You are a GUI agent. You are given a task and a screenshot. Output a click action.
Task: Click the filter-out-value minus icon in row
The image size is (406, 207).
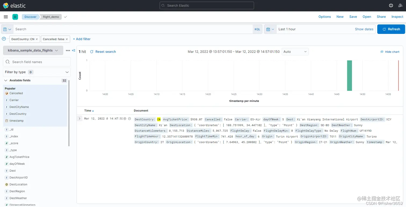click(129, 119)
